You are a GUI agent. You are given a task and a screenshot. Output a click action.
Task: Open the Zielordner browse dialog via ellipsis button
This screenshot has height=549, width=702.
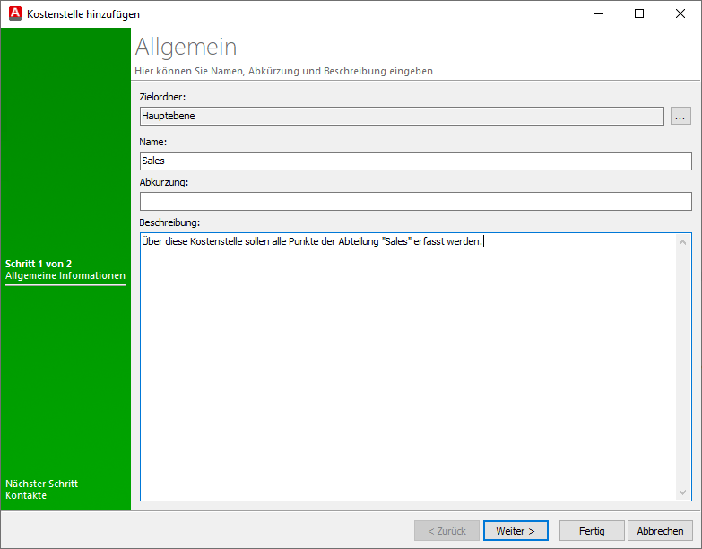pos(680,116)
